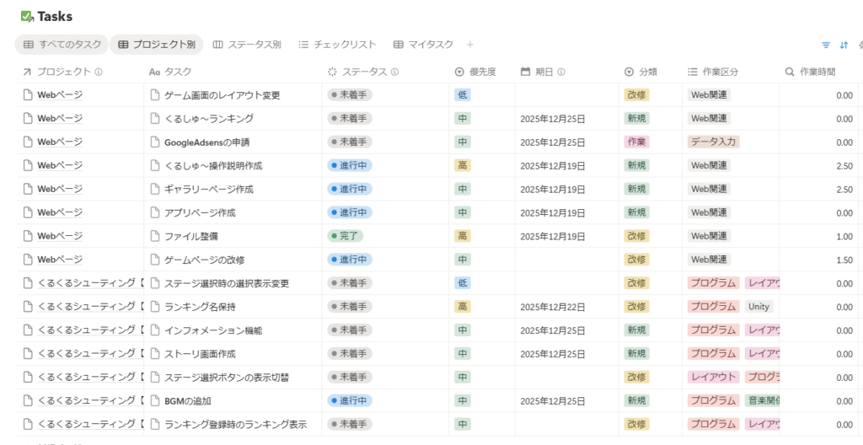Open the filter icon in the toolbar

click(826, 45)
